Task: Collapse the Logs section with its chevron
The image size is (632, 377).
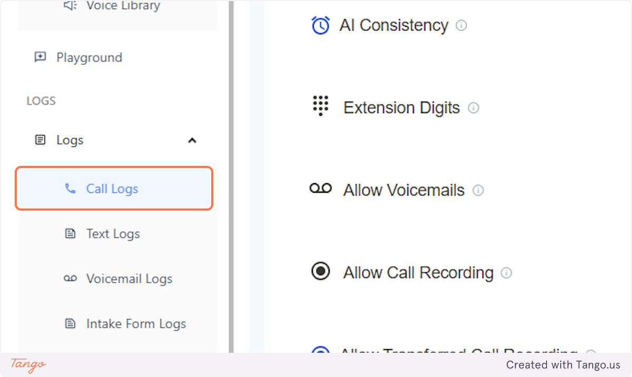Action: coord(192,140)
